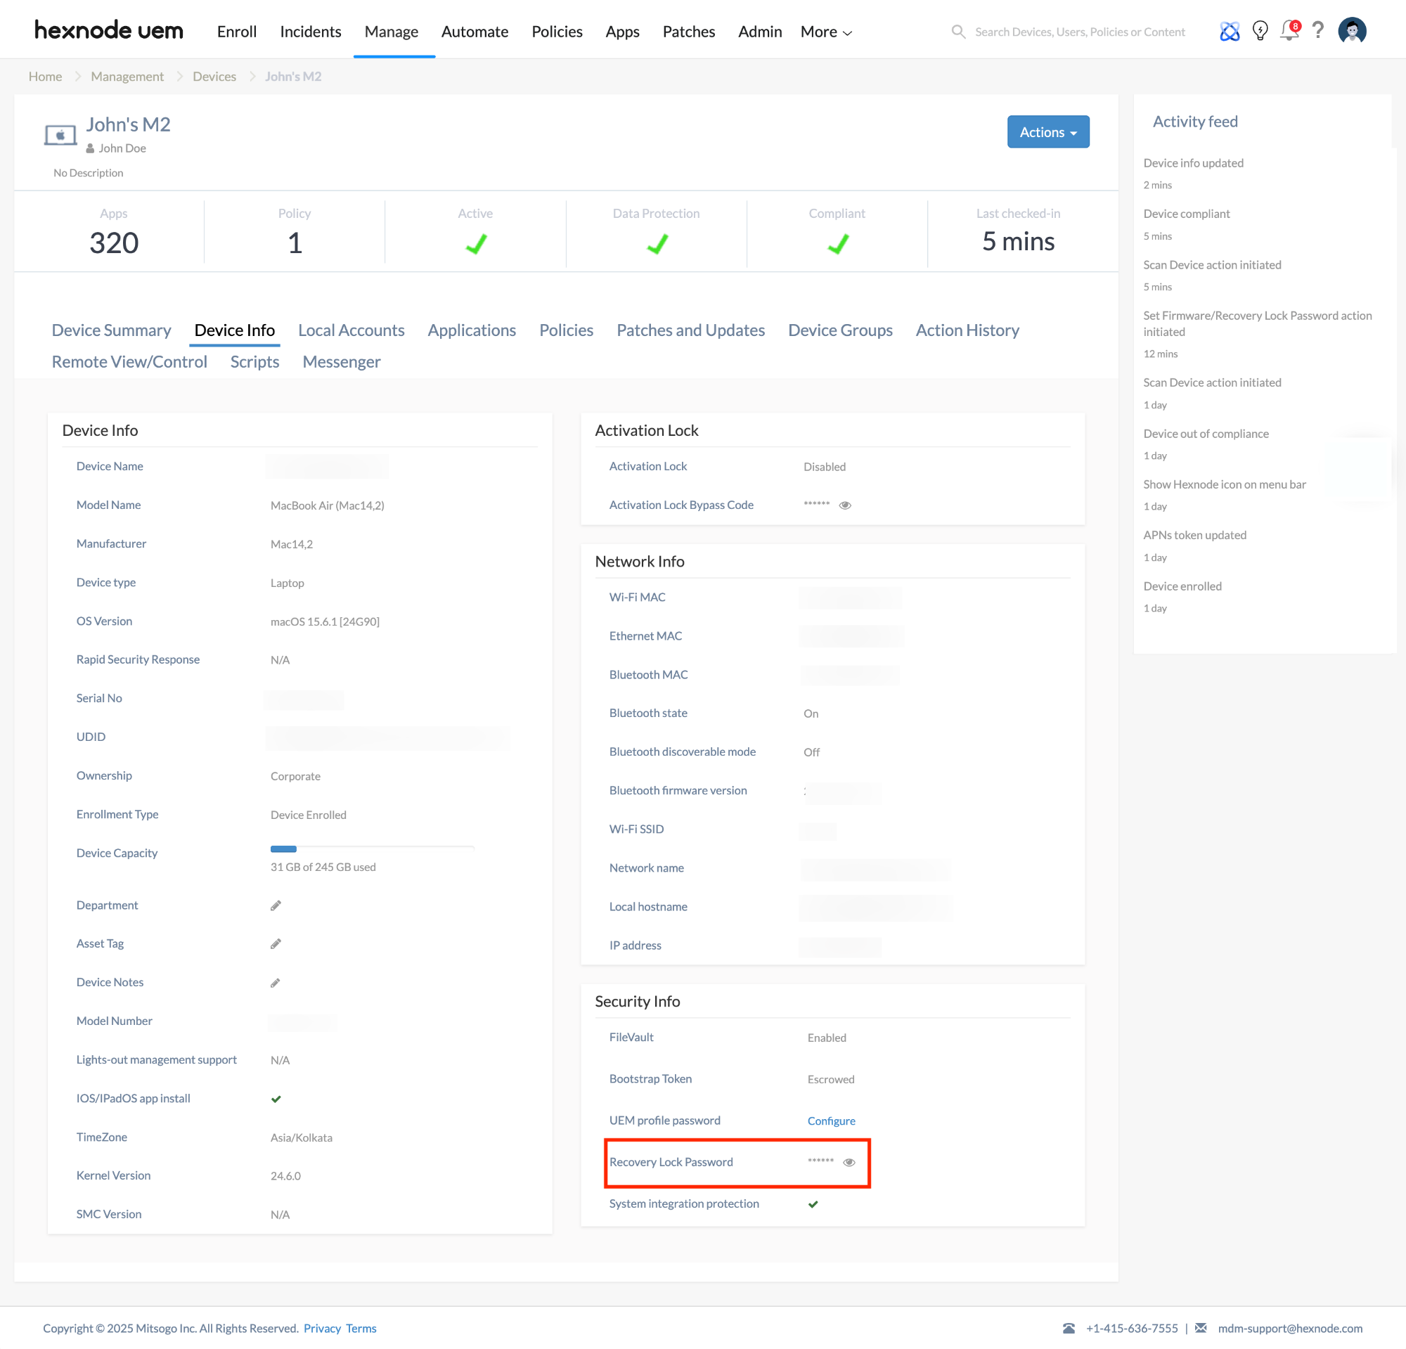
Task: Expand the More navigation menu
Action: click(825, 32)
